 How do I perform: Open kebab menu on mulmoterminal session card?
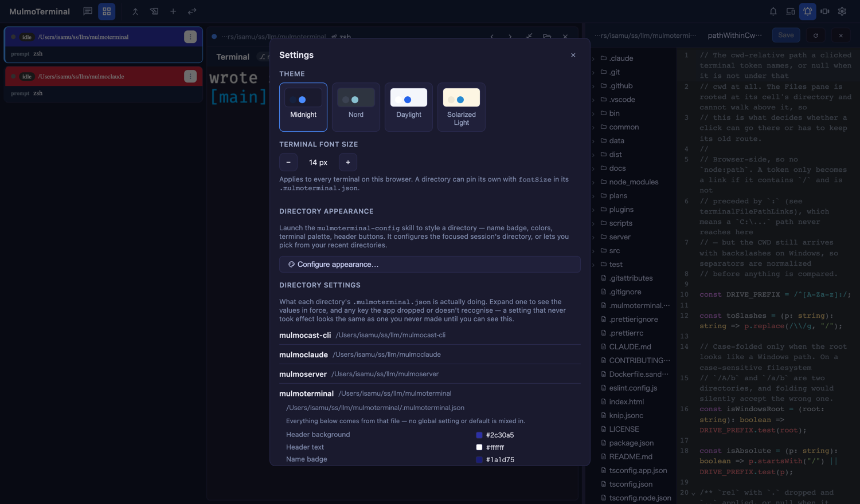tap(190, 37)
